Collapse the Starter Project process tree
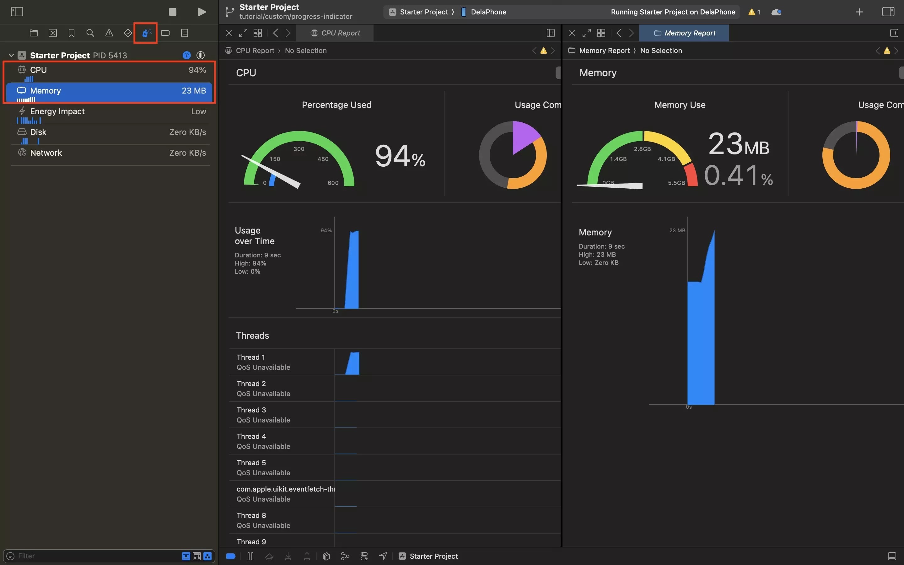Image resolution: width=904 pixels, height=565 pixels. point(11,55)
